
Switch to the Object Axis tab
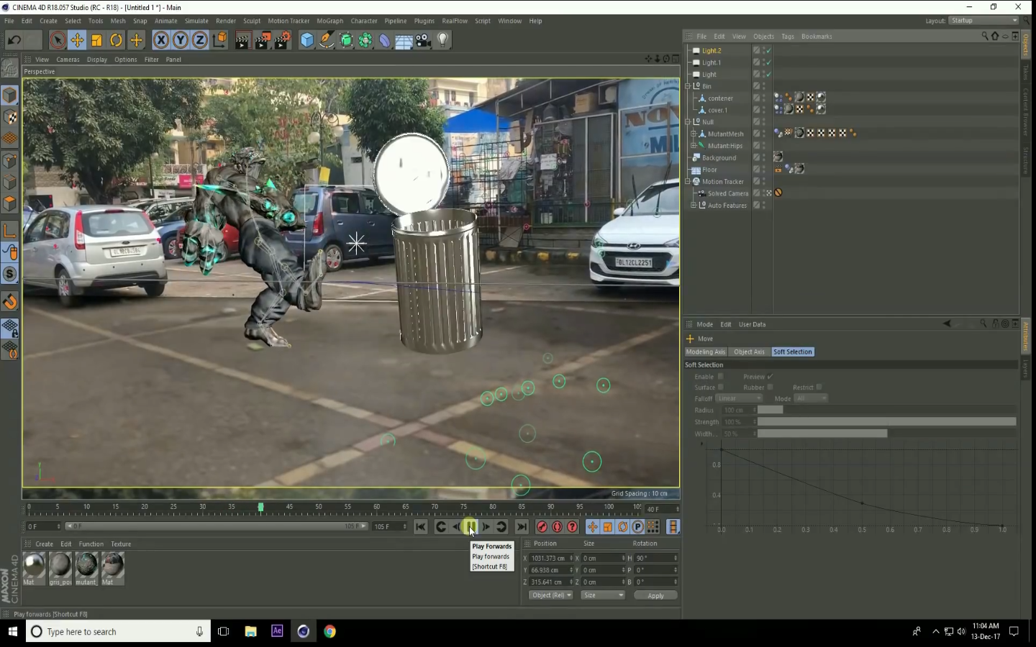[x=749, y=352]
